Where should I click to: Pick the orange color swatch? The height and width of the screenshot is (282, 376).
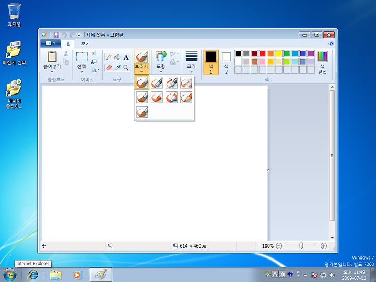tap(271, 53)
